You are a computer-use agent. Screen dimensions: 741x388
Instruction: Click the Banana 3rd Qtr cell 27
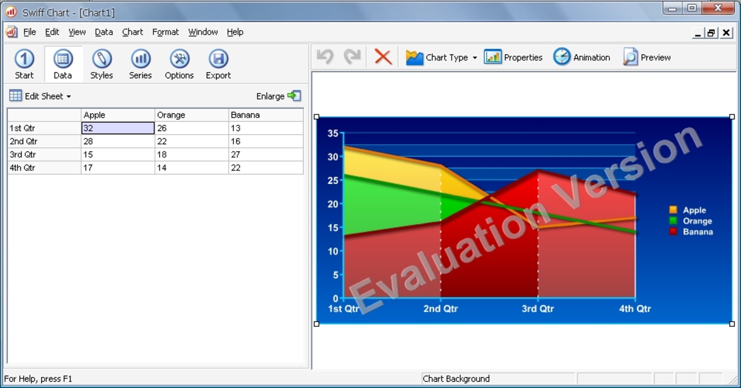coord(266,154)
